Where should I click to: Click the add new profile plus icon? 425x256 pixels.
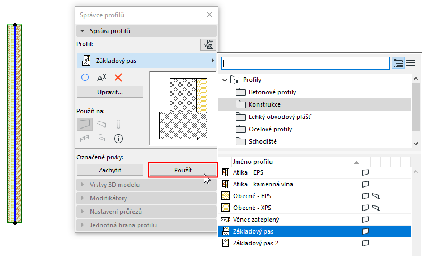point(85,77)
